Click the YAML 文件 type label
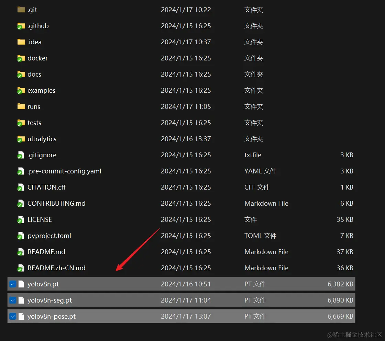This screenshot has height=341, width=385. tap(260, 171)
